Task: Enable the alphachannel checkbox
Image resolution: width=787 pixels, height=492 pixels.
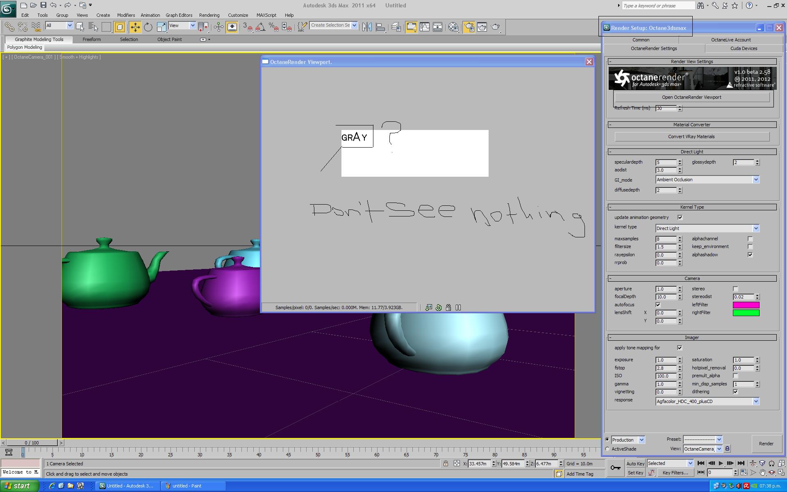Action: pos(750,239)
